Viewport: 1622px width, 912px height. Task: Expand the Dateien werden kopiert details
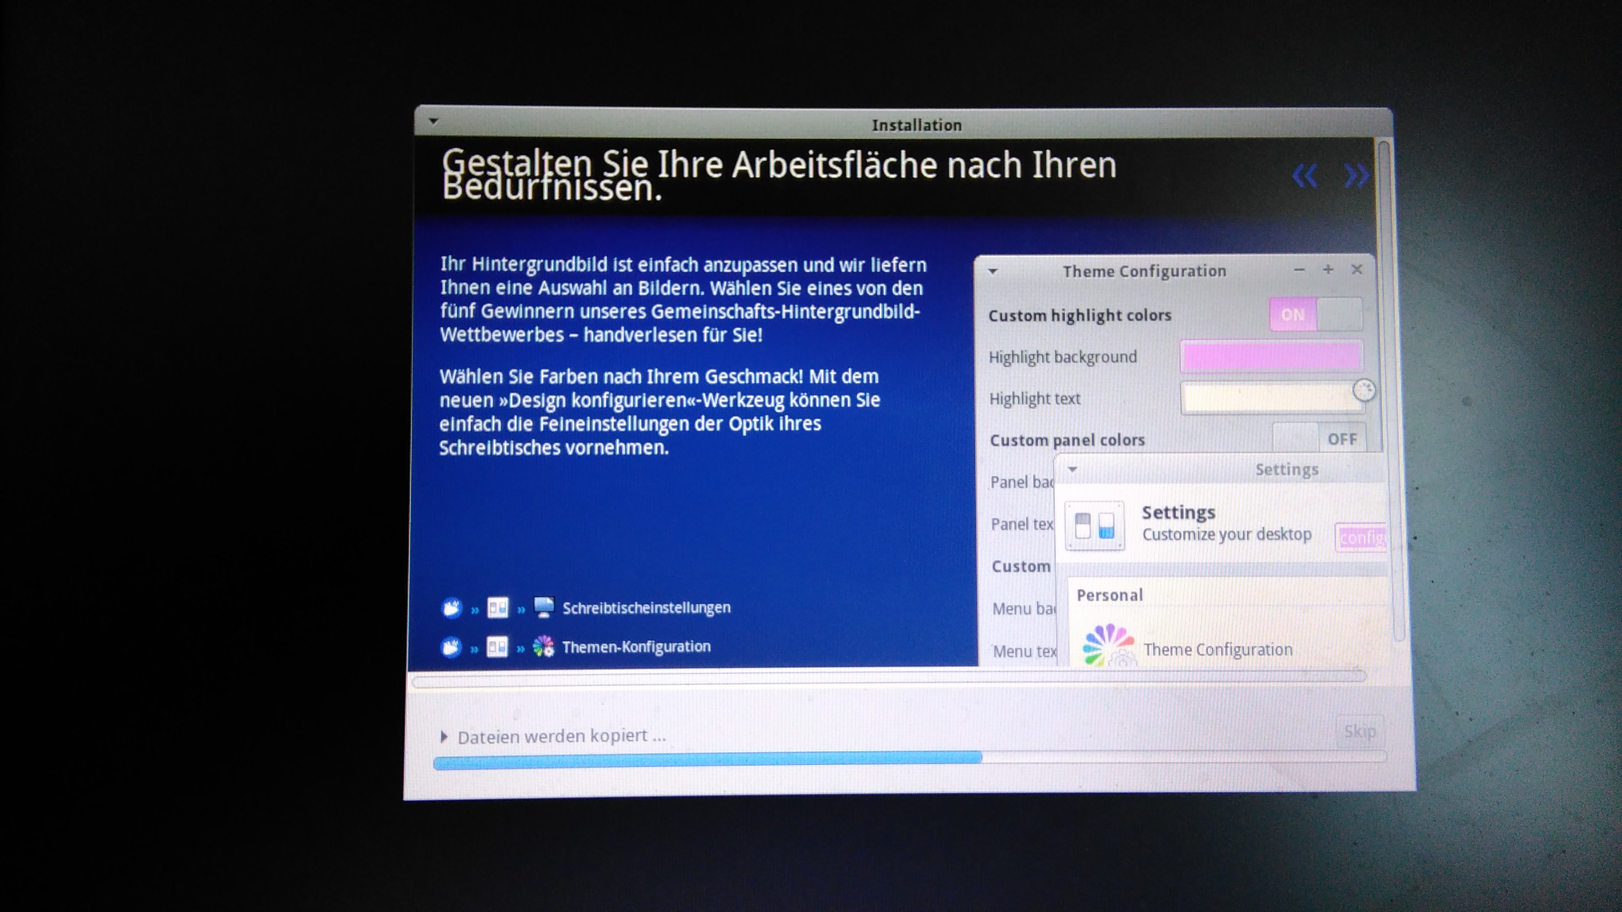(444, 736)
